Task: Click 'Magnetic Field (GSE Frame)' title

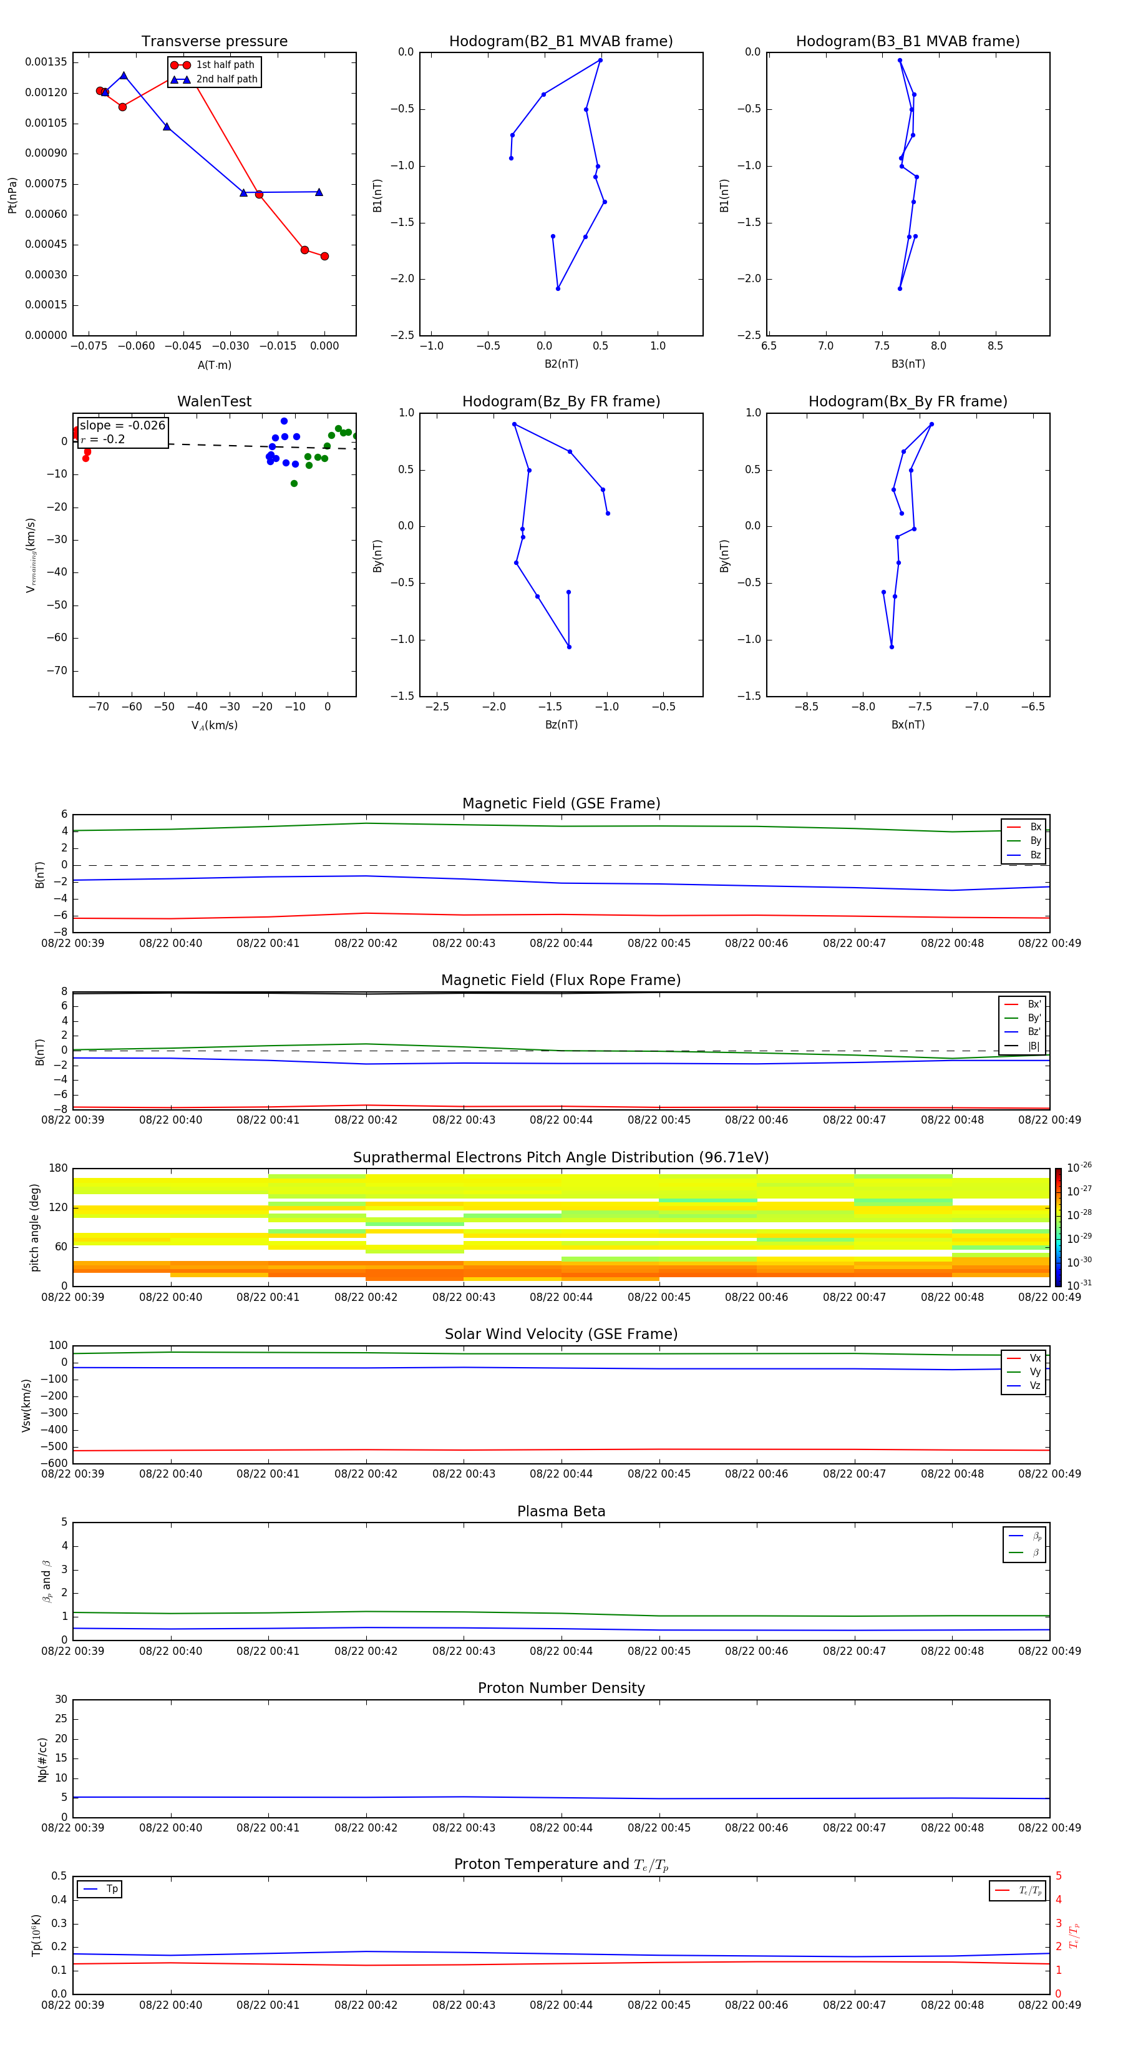Action: pyautogui.click(x=561, y=803)
